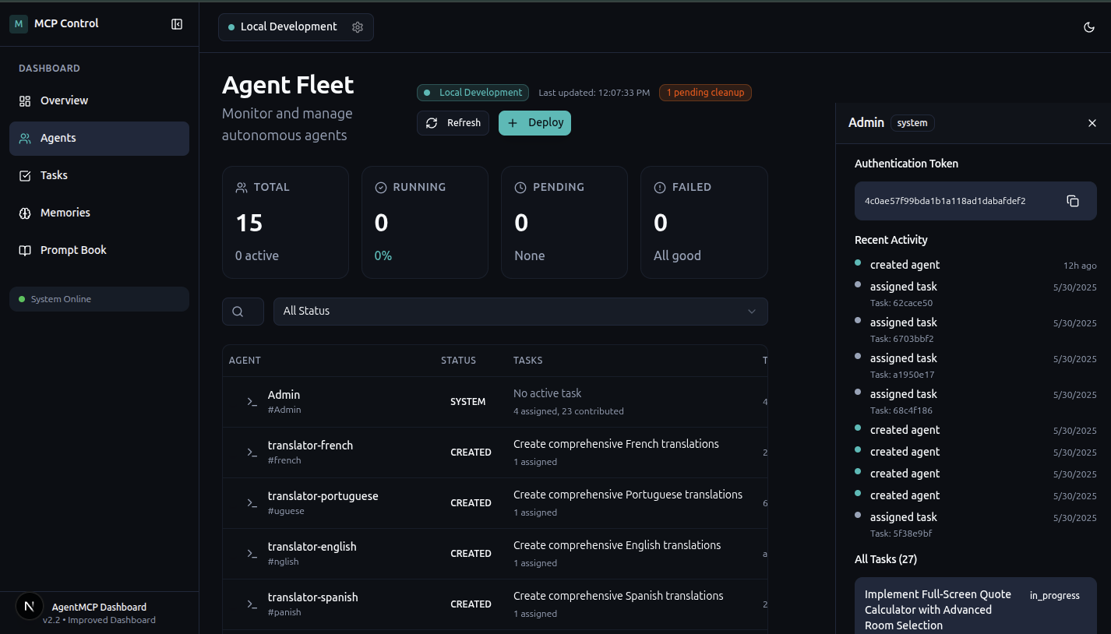Click the Prompt Book icon

[x=26, y=250]
